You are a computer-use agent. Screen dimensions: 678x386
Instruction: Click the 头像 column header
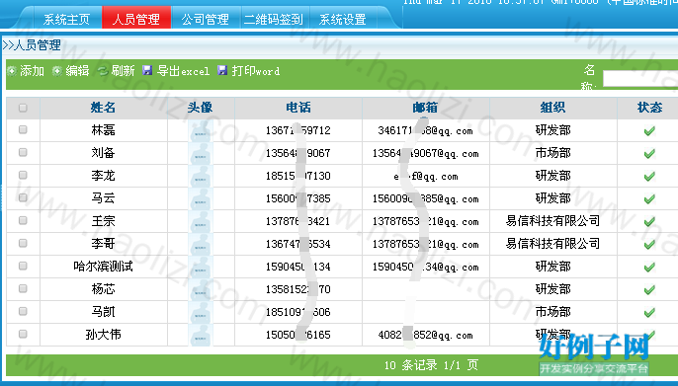coord(201,108)
